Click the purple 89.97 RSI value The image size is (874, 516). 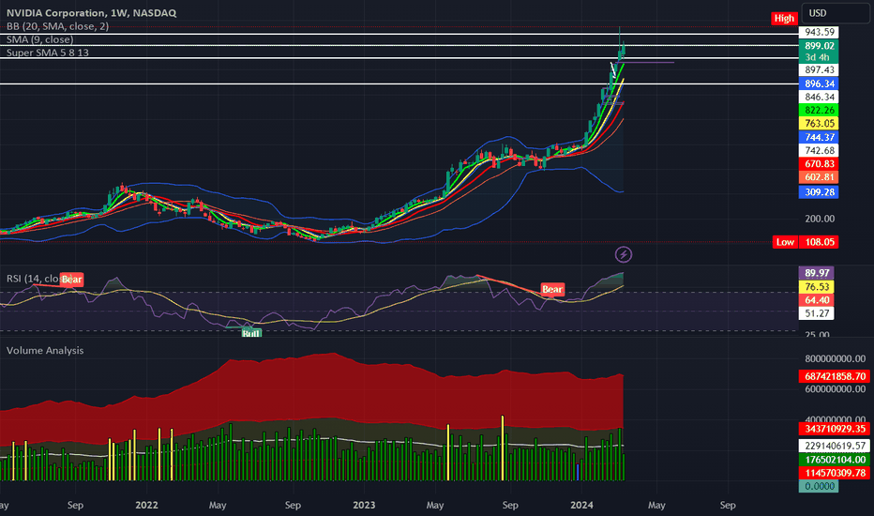pos(817,273)
